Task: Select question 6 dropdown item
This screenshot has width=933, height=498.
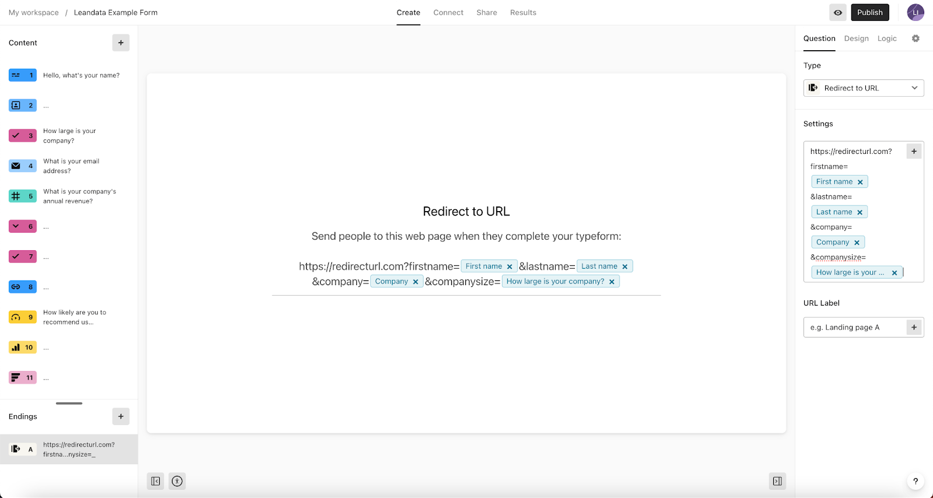Action: point(23,226)
